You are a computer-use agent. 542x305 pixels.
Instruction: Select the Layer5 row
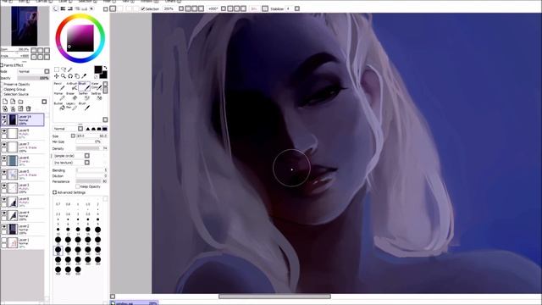coord(23,175)
